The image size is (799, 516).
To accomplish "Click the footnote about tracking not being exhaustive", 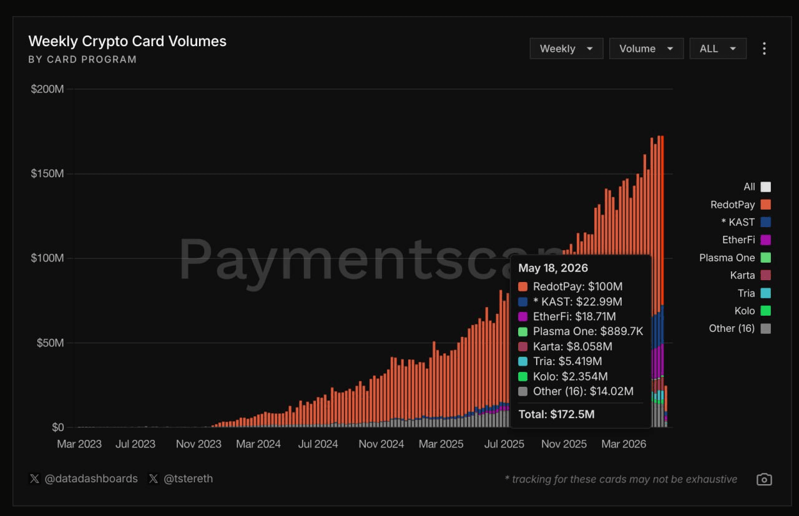I will click(x=621, y=479).
